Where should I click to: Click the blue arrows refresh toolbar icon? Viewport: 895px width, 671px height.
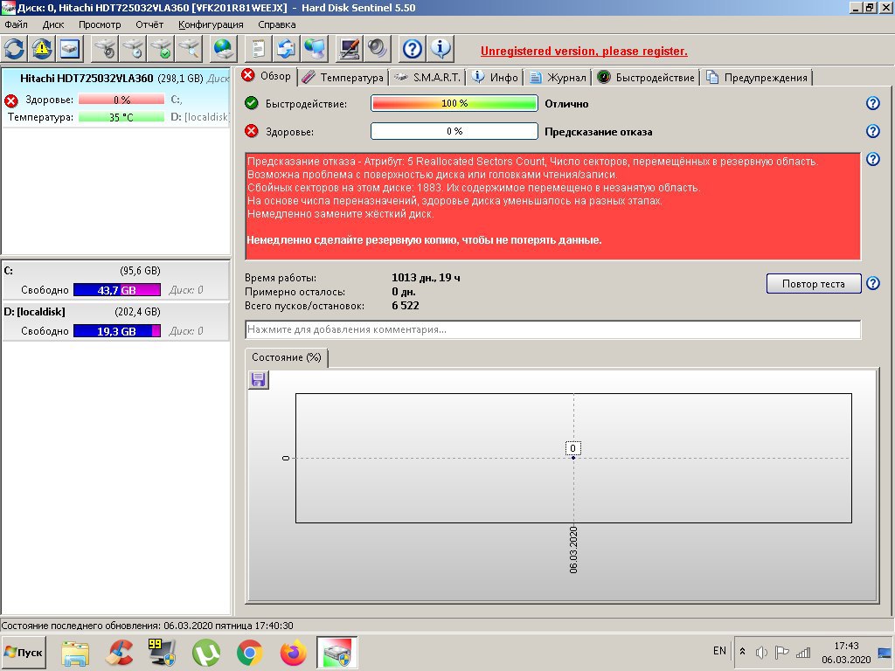coord(14,49)
